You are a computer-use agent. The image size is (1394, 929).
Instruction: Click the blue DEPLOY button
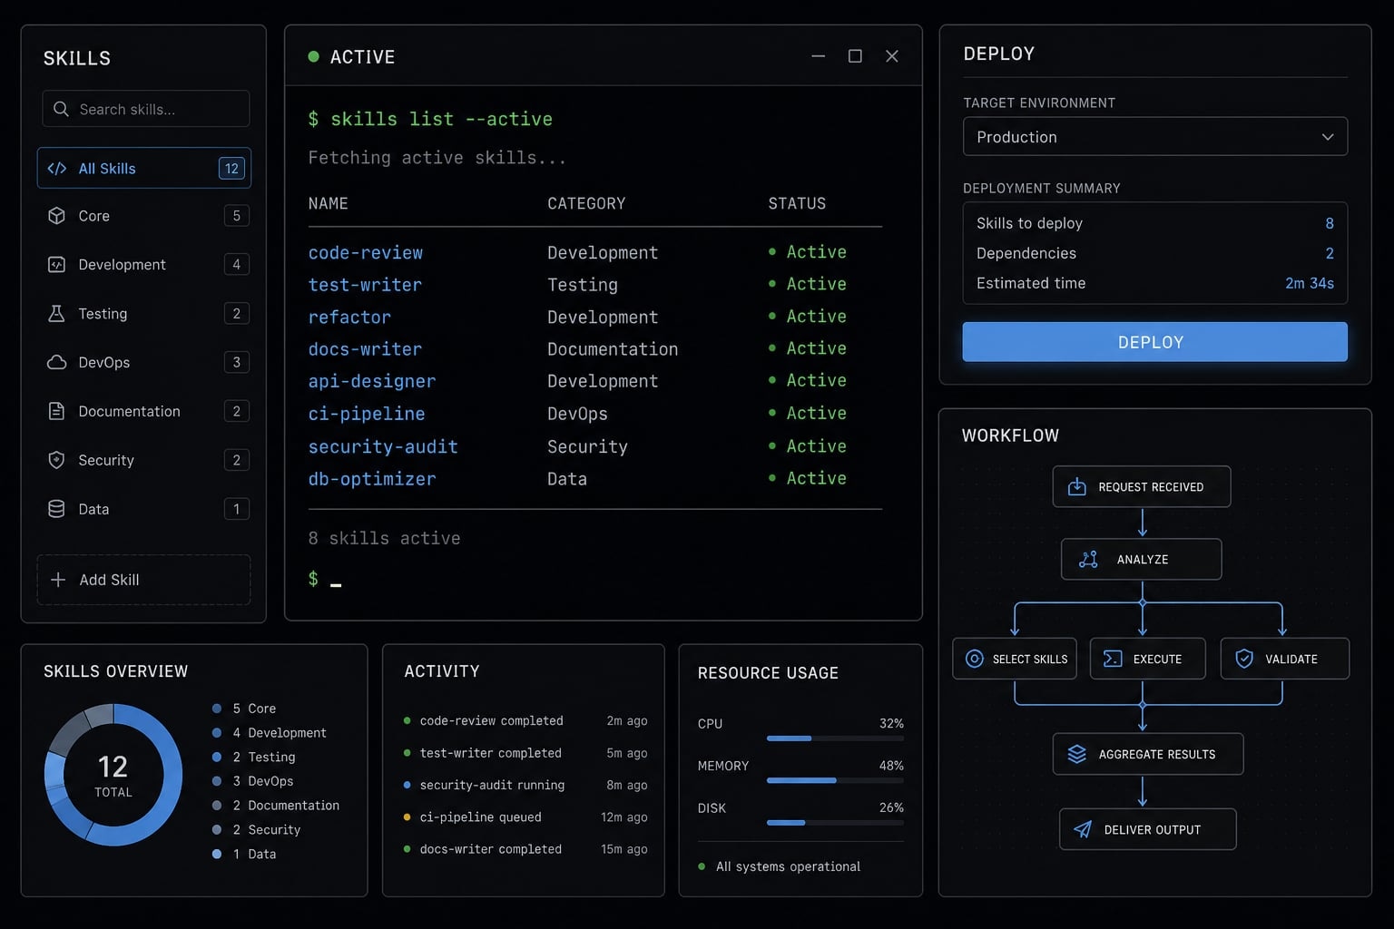point(1155,342)
